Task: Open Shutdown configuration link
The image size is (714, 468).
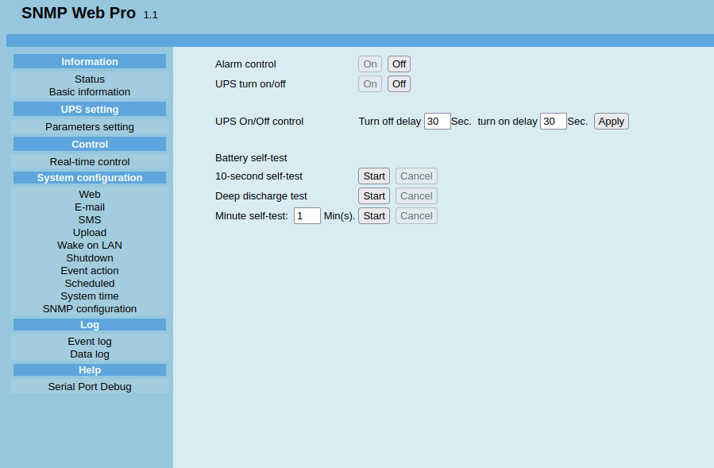Action: click(90, 258)
